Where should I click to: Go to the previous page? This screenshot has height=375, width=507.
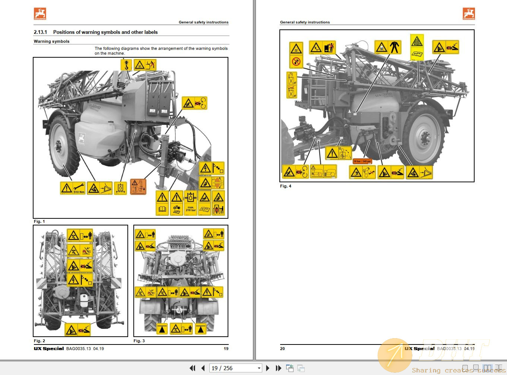pyautogui.click(x=203, y=368)
